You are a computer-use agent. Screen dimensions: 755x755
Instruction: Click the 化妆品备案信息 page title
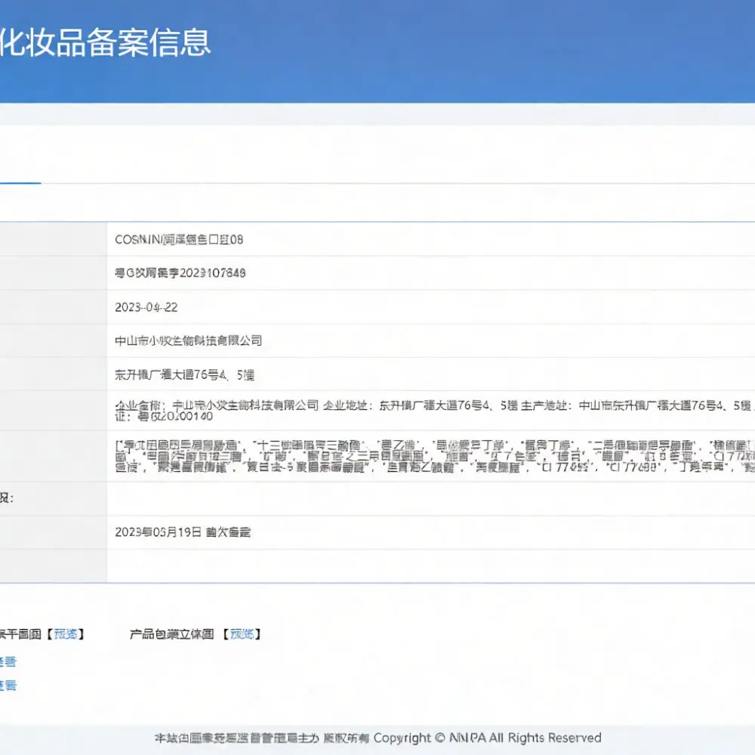coord(105,43)
